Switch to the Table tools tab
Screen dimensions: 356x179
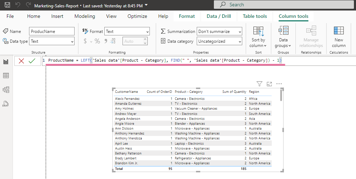255,16
